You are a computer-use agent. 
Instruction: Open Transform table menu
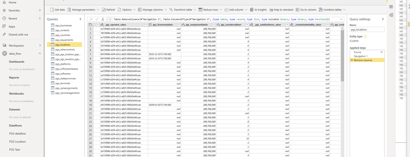(183, 10)
